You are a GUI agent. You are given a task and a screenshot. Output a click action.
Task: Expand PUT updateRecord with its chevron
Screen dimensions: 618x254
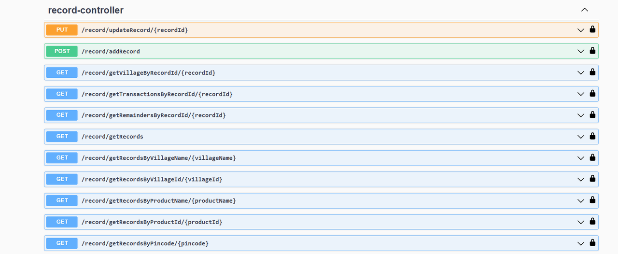(581, 30)
